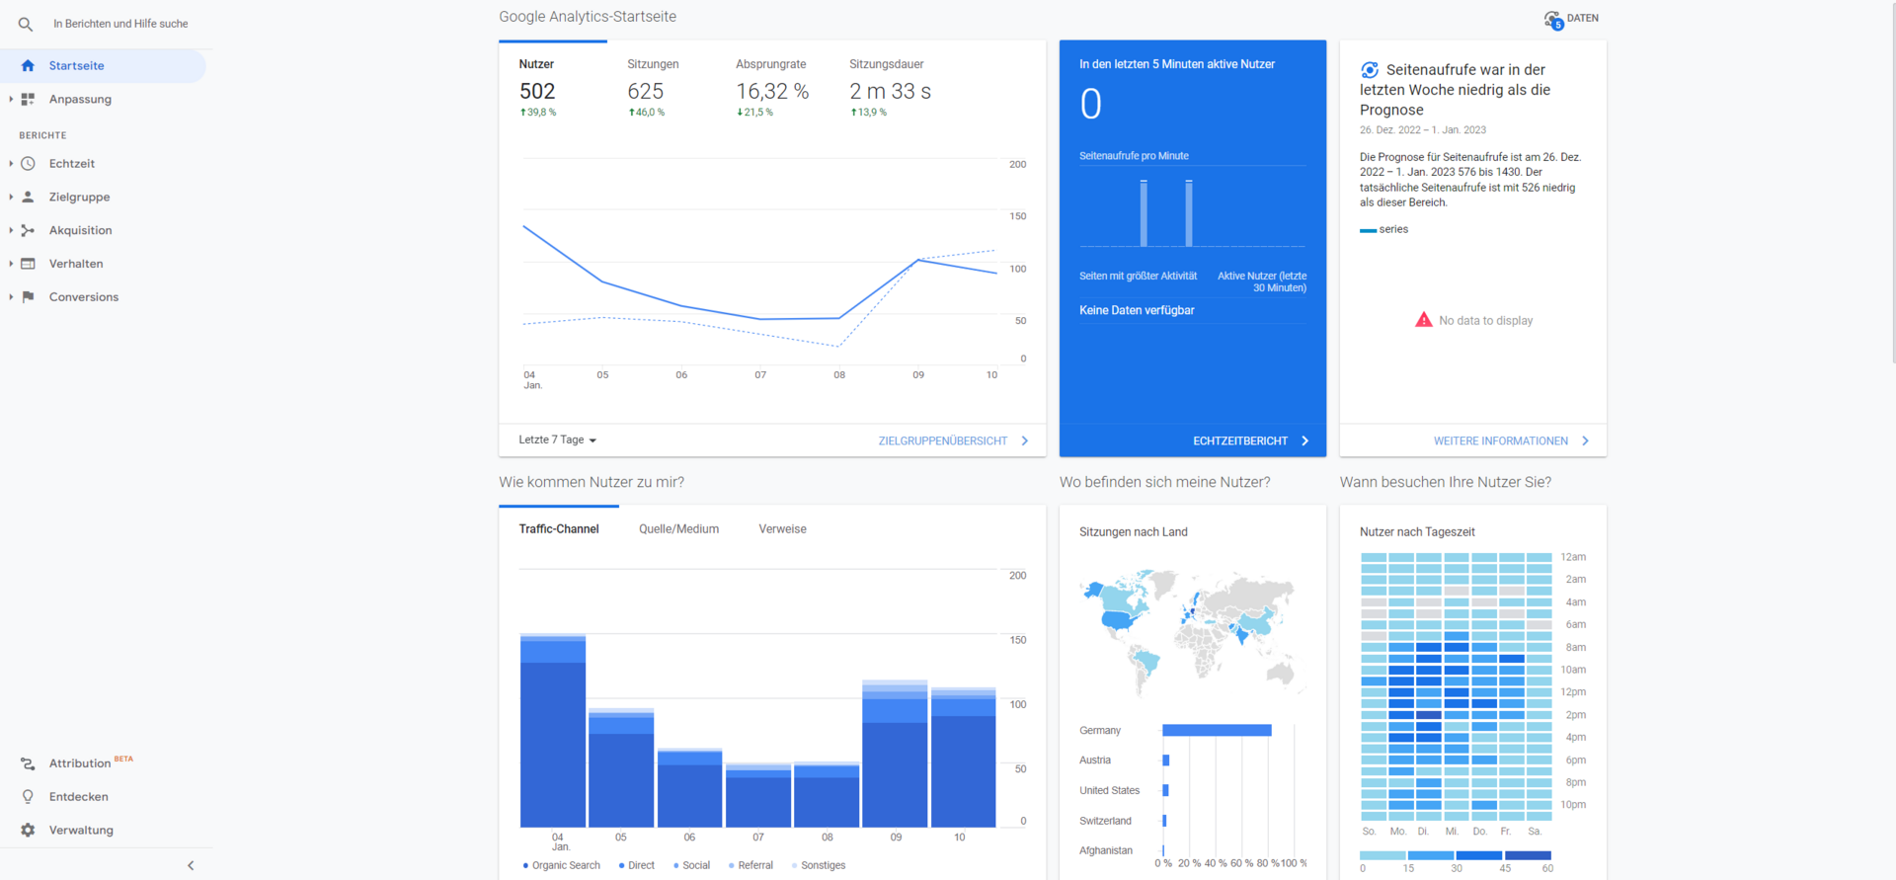Image resolution: width=1896 pixels, height=880 pixels.
Task: Click the arrow next to Zielgruppenübersicht
Action: coord(1025,441)
